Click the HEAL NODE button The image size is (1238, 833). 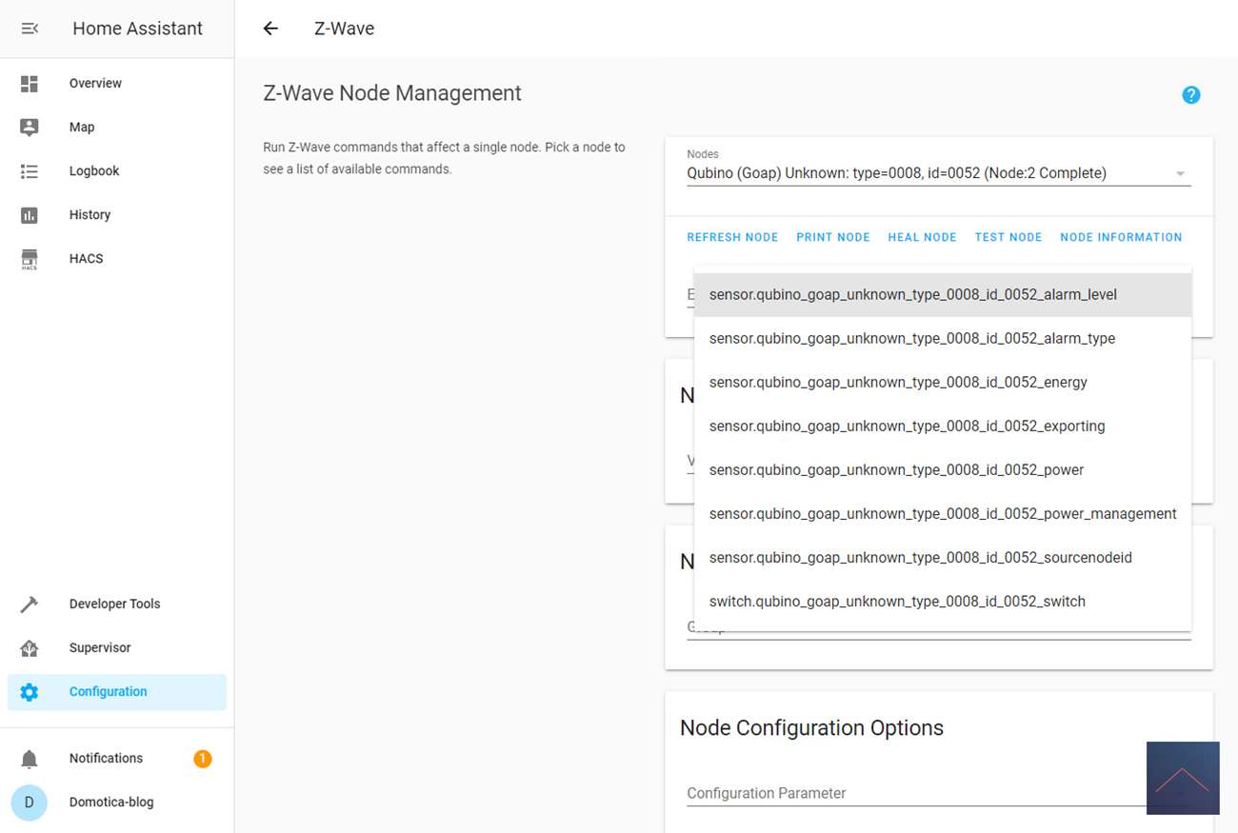point(922,238)
